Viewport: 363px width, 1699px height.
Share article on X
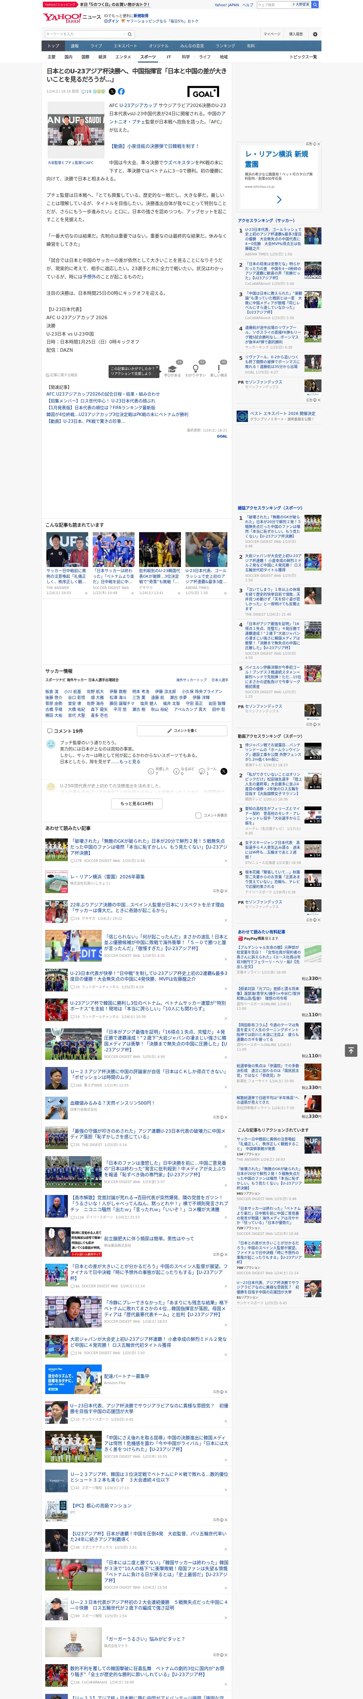(112, 92)
